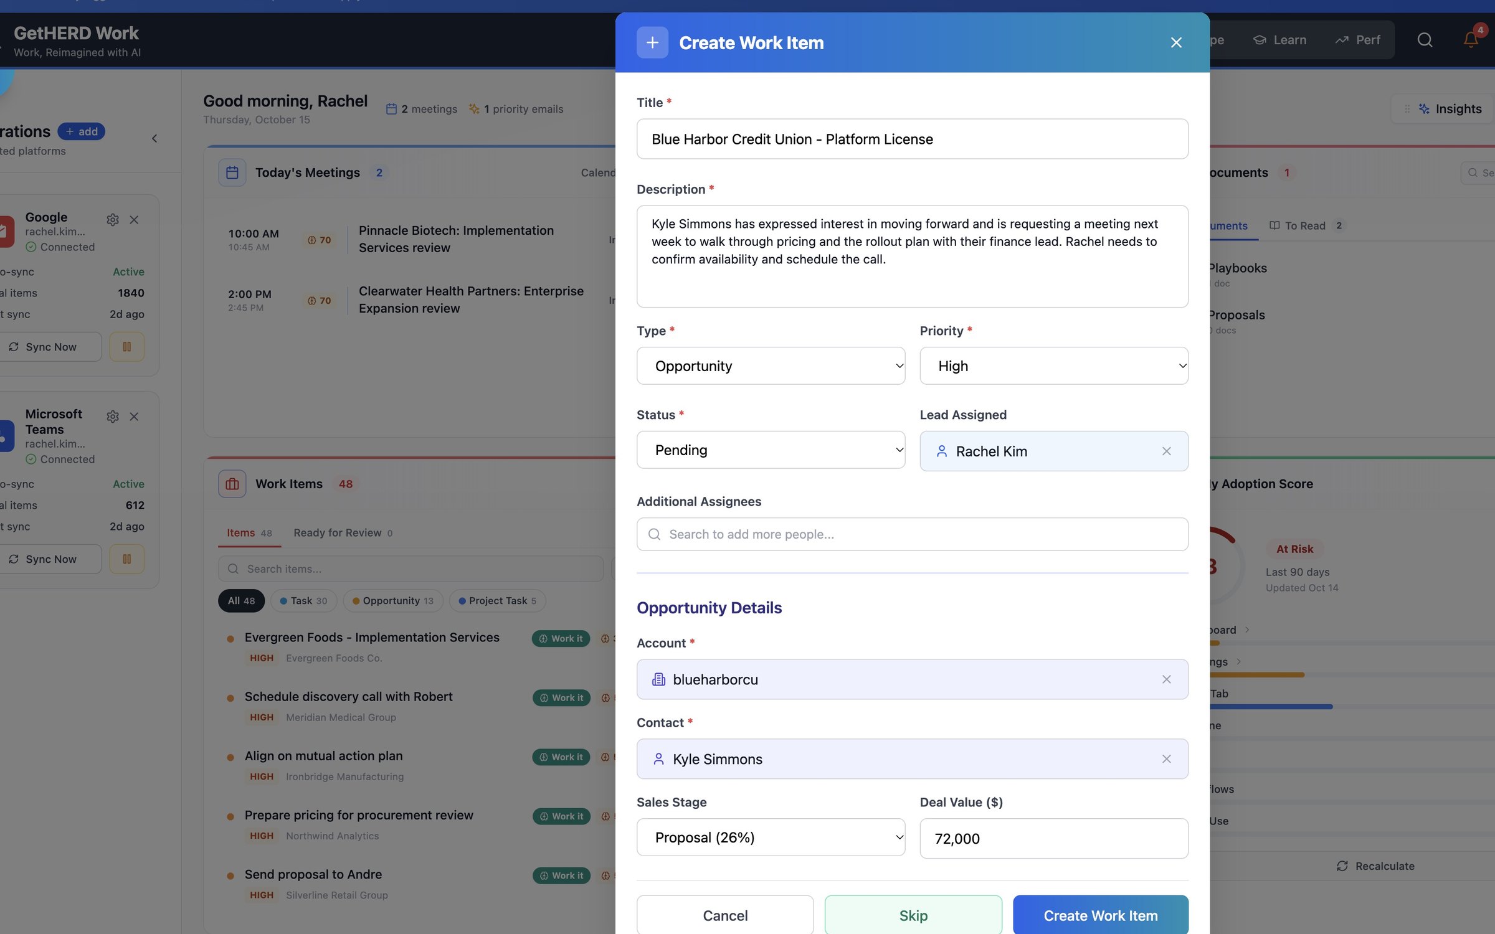
Task: Clear the blueharborcu account selection
Action: coord(1166,679)
